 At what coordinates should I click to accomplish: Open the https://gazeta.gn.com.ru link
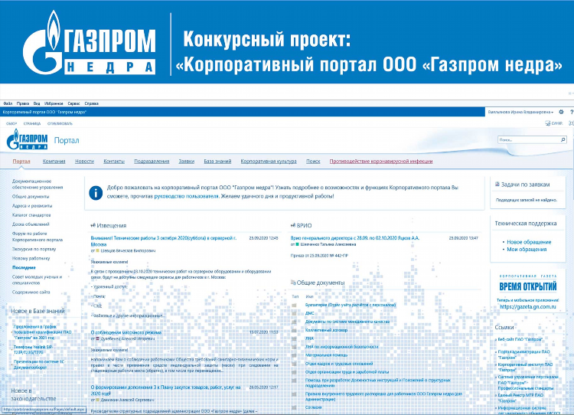(527, 307)
